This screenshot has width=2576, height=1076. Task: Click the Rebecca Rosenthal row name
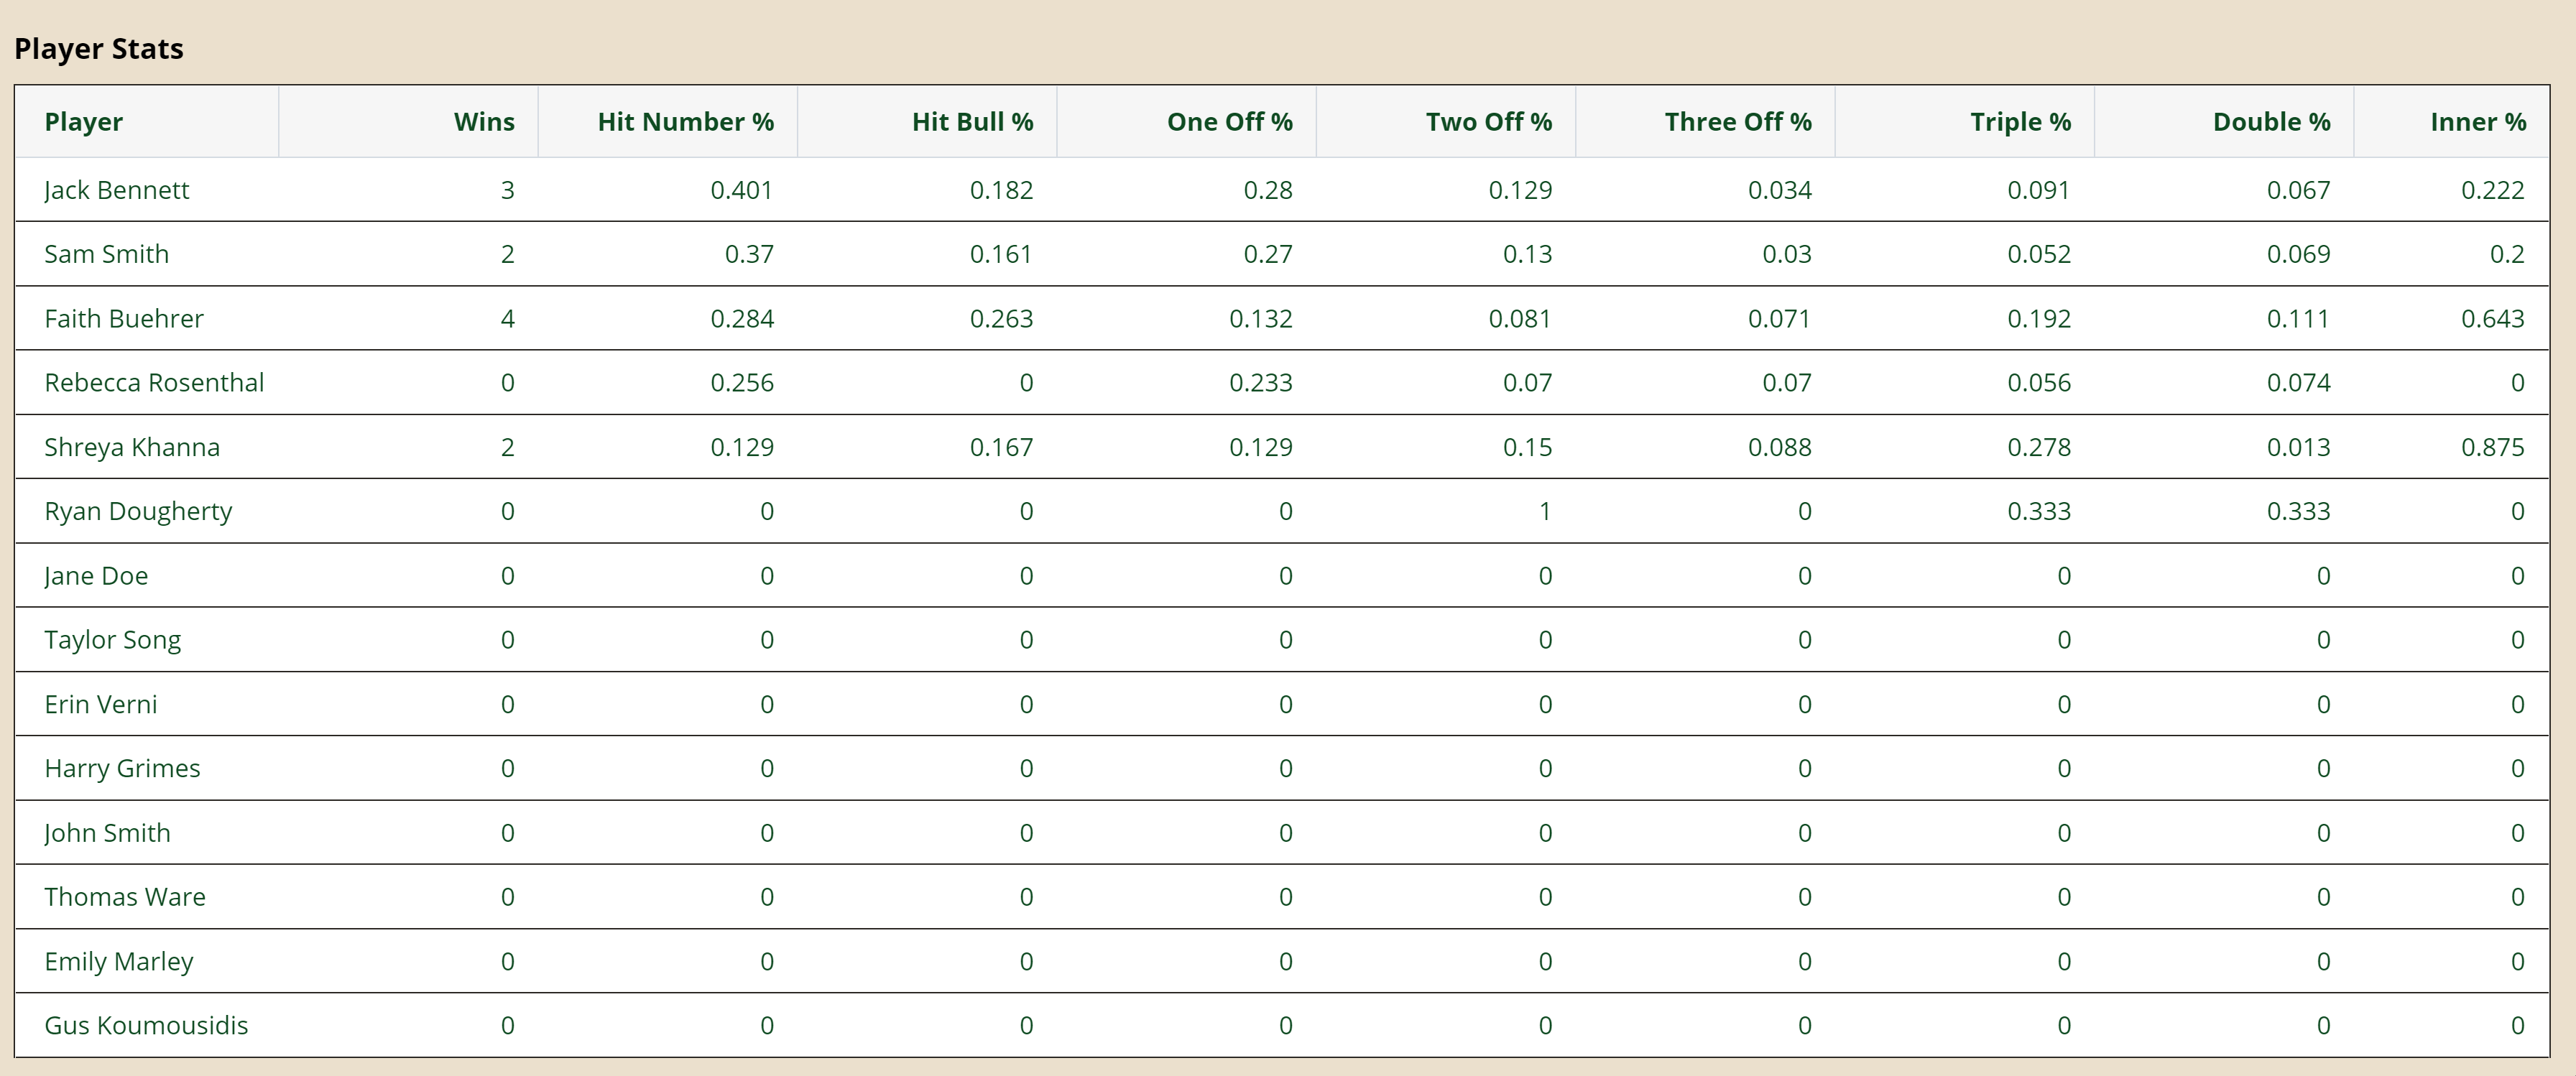(154, 383)
